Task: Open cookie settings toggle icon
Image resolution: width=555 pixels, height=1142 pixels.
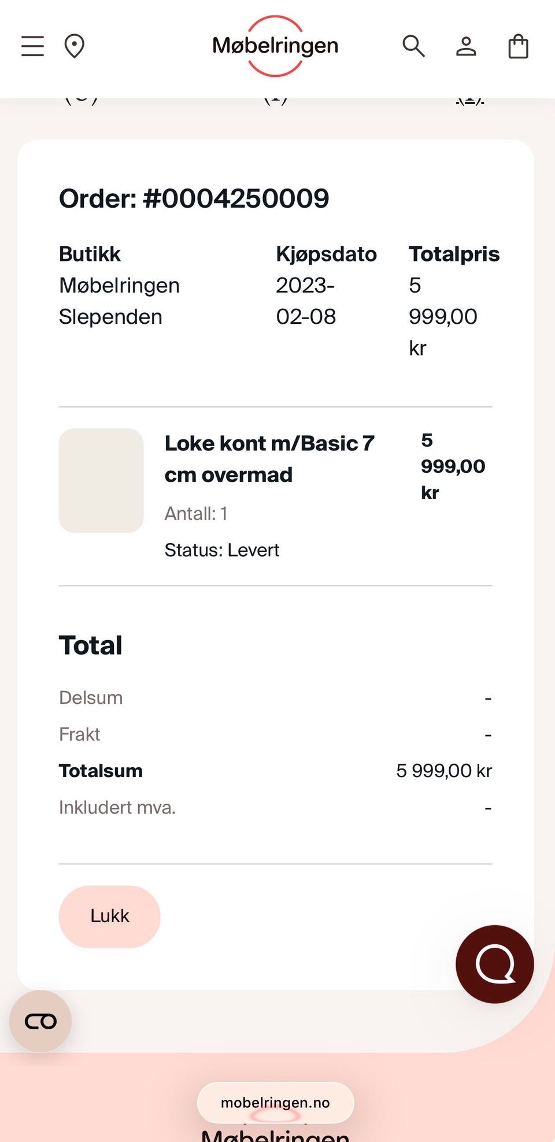Action: point(40,1021)
